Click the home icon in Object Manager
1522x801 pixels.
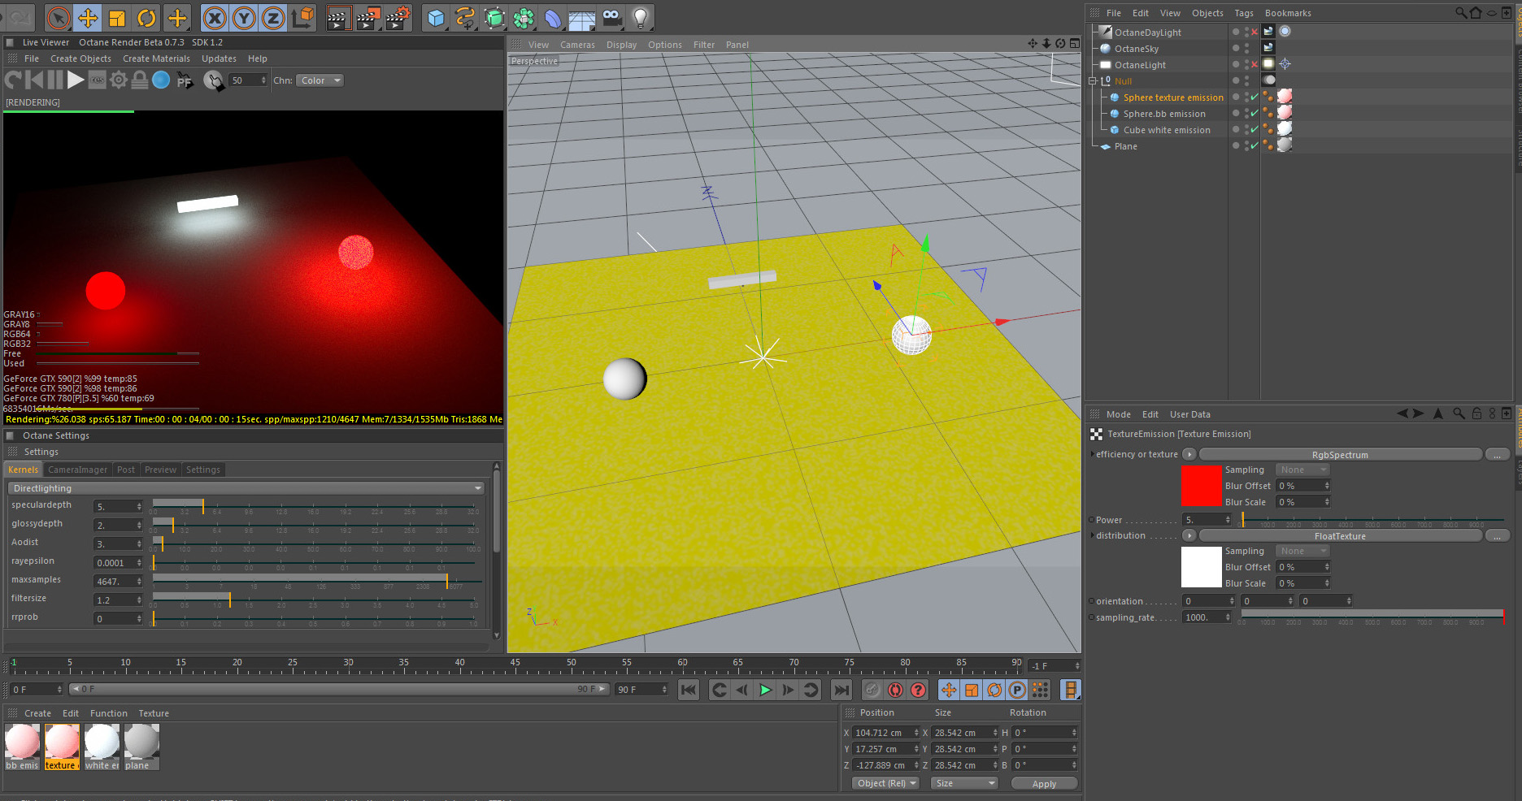(x=1476, y=12)
